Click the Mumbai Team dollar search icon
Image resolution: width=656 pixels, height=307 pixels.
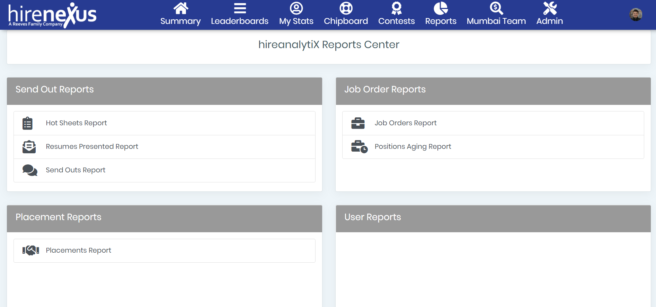pos(496,8)
